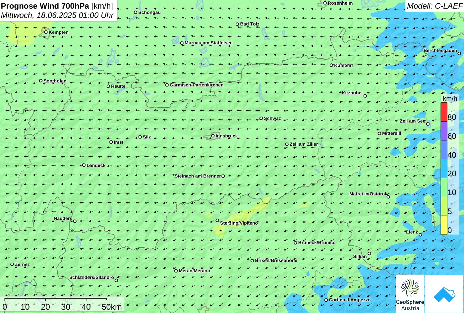The height and width of the screenshot is (313, 464).
Task: Click the GeoSphere Austria logo
Action: [x=410, y=293]
